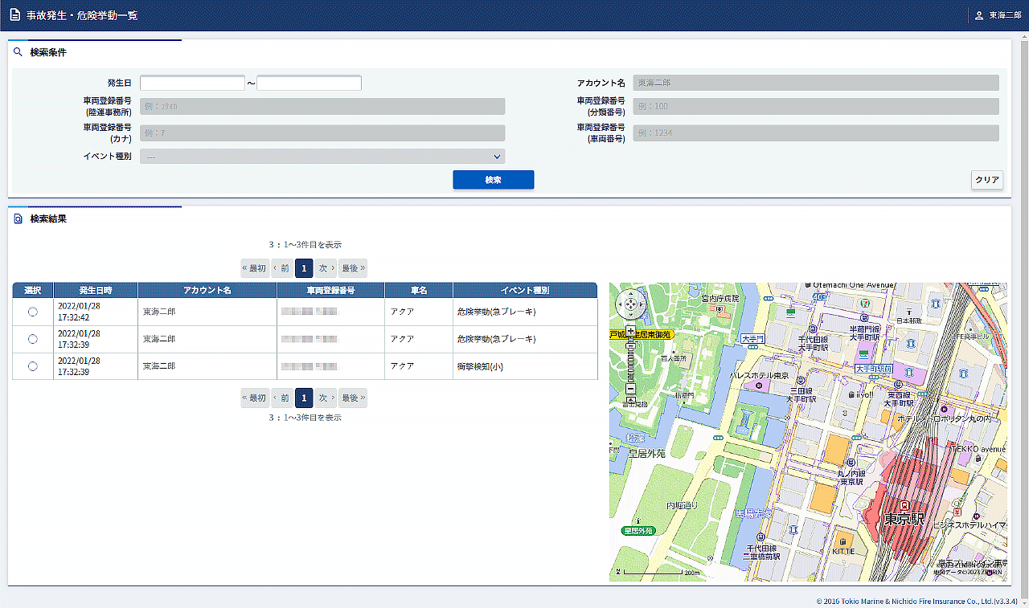1029x608 pixels.
Task: Go to 次 page in top pagination
Action: [325, 268]
